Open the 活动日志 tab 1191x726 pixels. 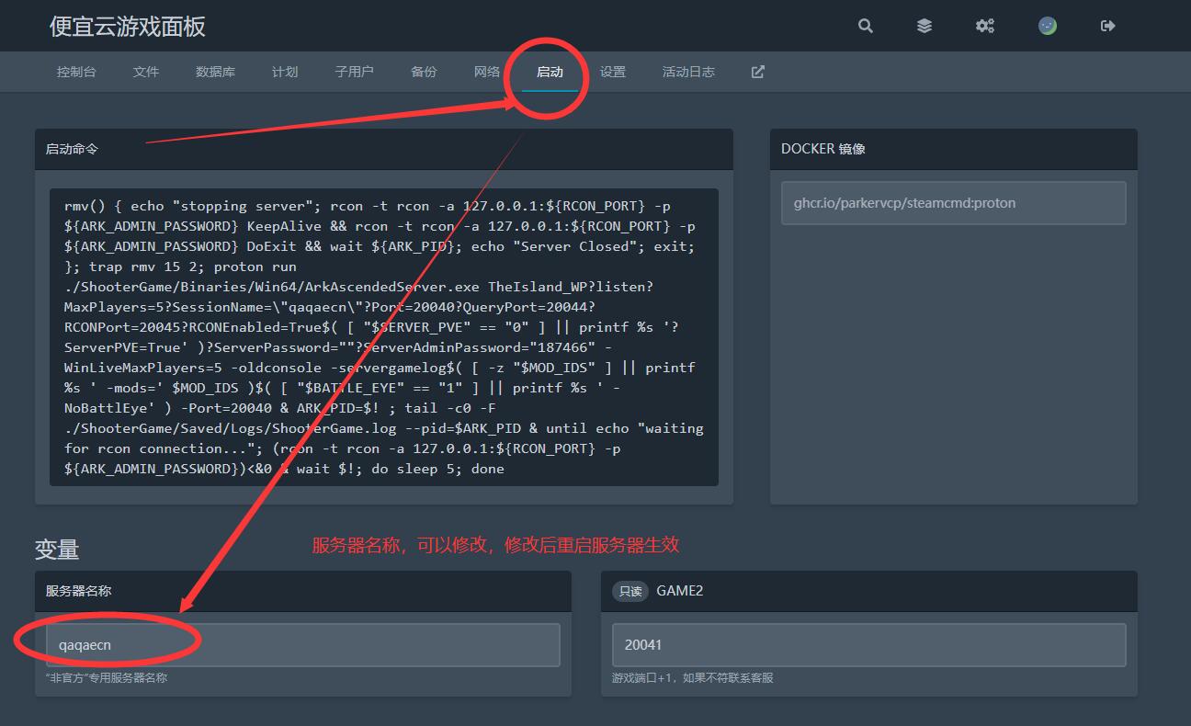pyautogui.click(x=688, y=72)
